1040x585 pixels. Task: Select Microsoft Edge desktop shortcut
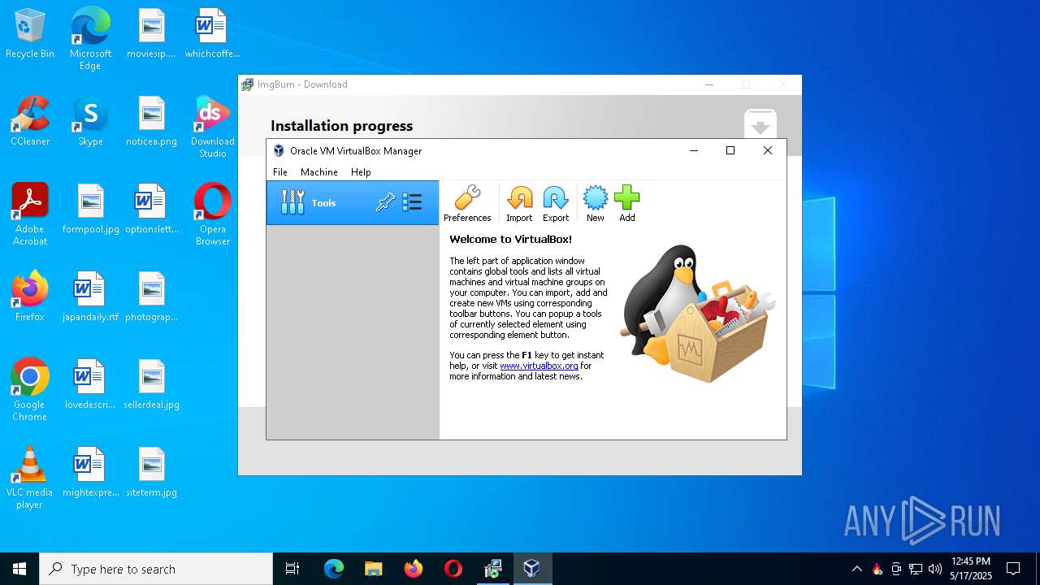(90, 39)
